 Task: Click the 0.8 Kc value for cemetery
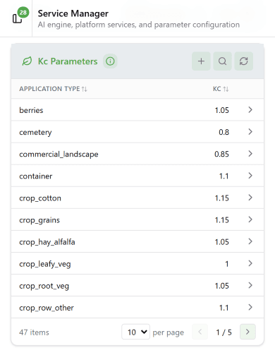tap(224, 132)
